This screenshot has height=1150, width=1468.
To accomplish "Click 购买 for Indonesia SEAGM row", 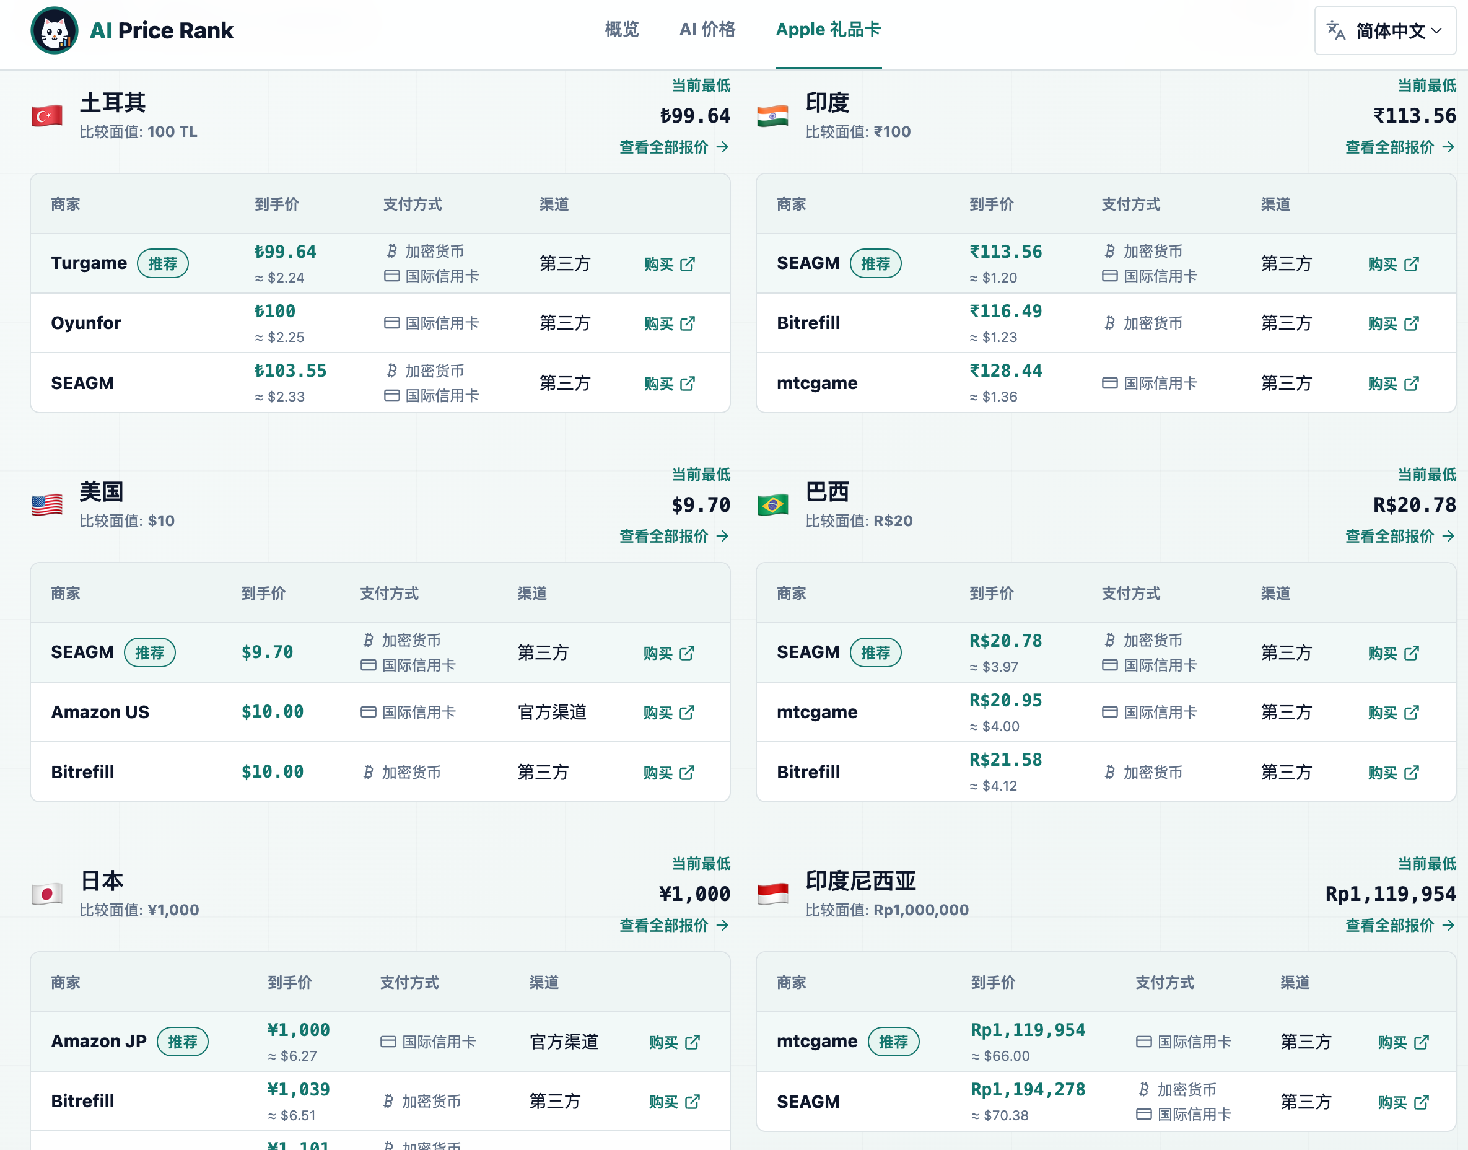I will pyautogui.click(x=1404, y=1103).
